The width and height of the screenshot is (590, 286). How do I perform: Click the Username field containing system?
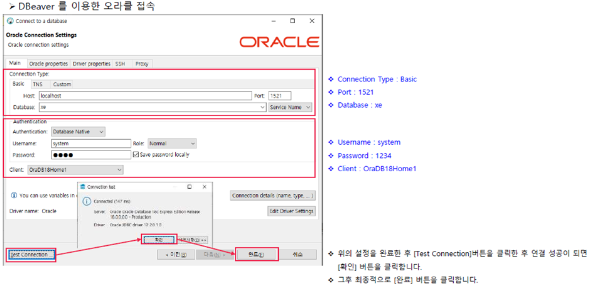coord(90,144)
